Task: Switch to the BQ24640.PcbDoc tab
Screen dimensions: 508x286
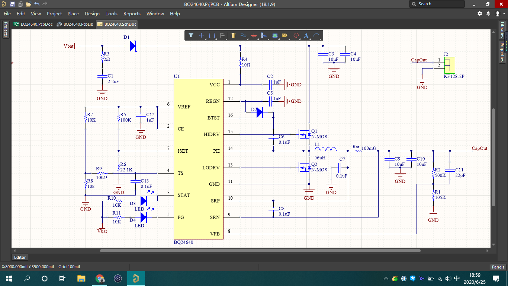Action: coord(33,24)
